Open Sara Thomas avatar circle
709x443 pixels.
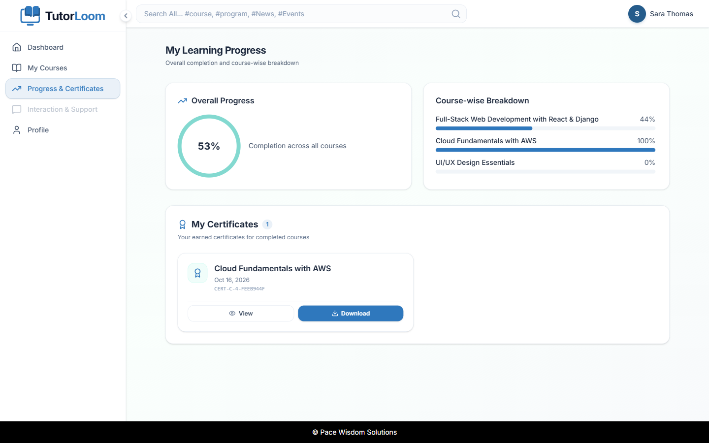(x=637, y=14)
